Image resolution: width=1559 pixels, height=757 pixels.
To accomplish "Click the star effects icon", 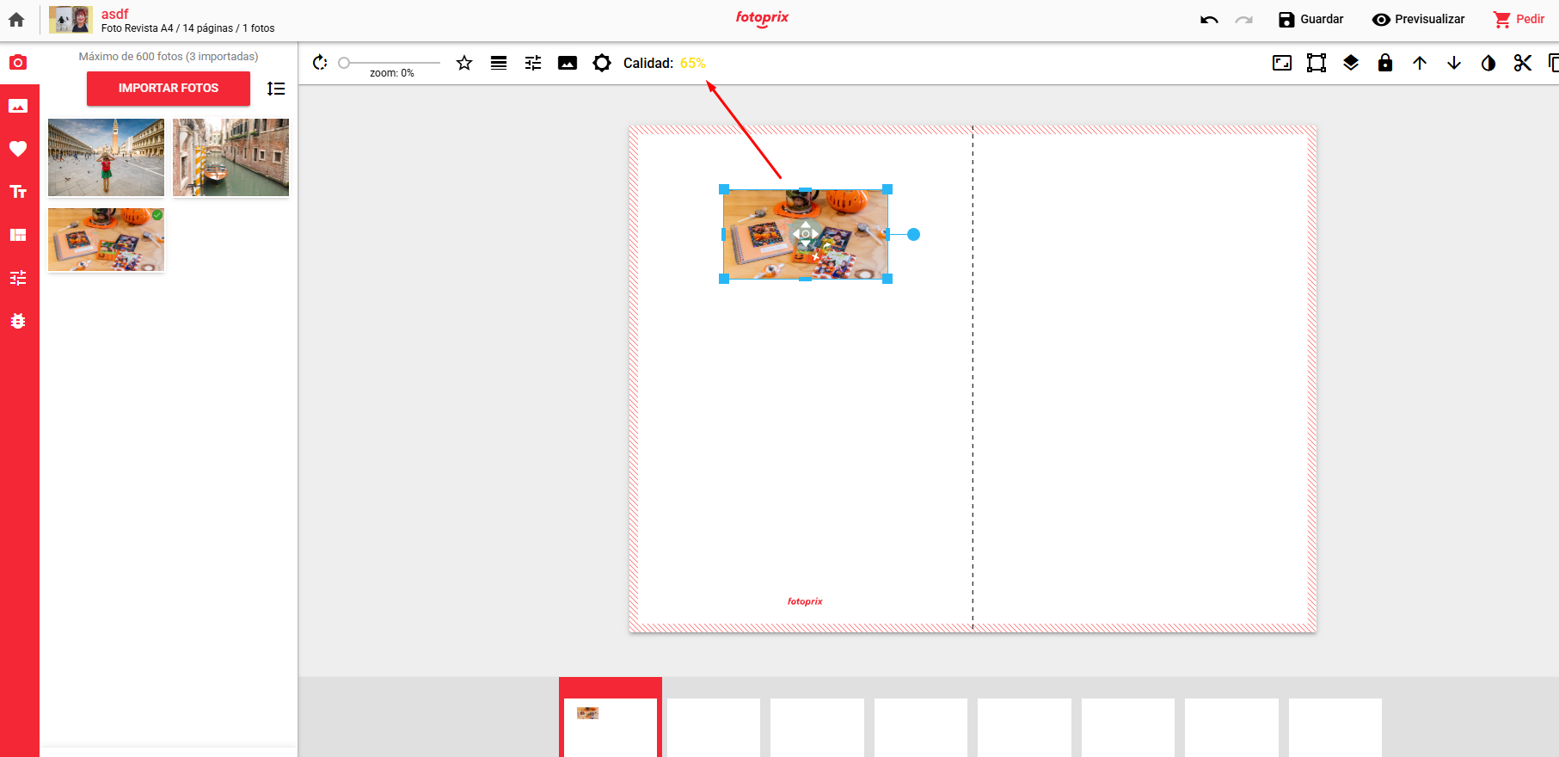I will [x=464, y=63].
